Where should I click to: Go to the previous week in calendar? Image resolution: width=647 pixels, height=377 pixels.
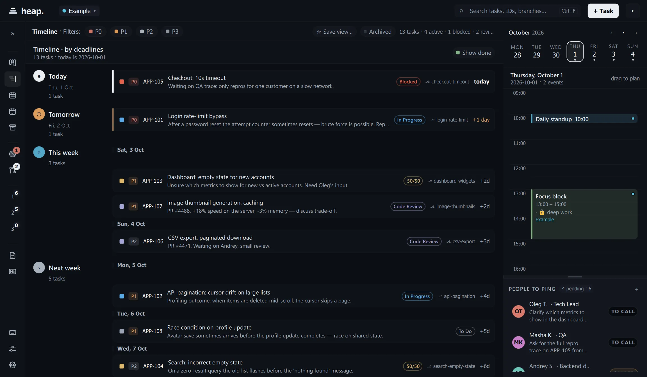[x=611, y=33]
